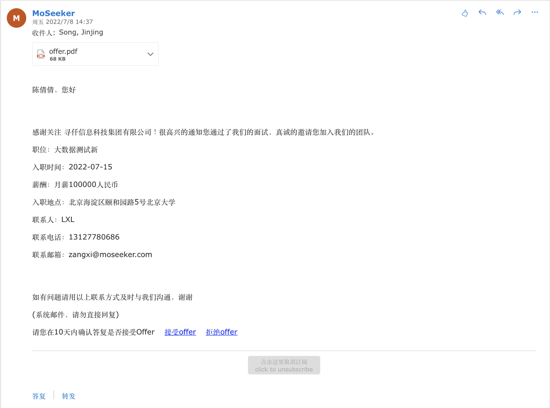The height and width of the screenshot is (408, 550).
Task: Click the sender avatar with letter M
Action: tap(16, 18)
